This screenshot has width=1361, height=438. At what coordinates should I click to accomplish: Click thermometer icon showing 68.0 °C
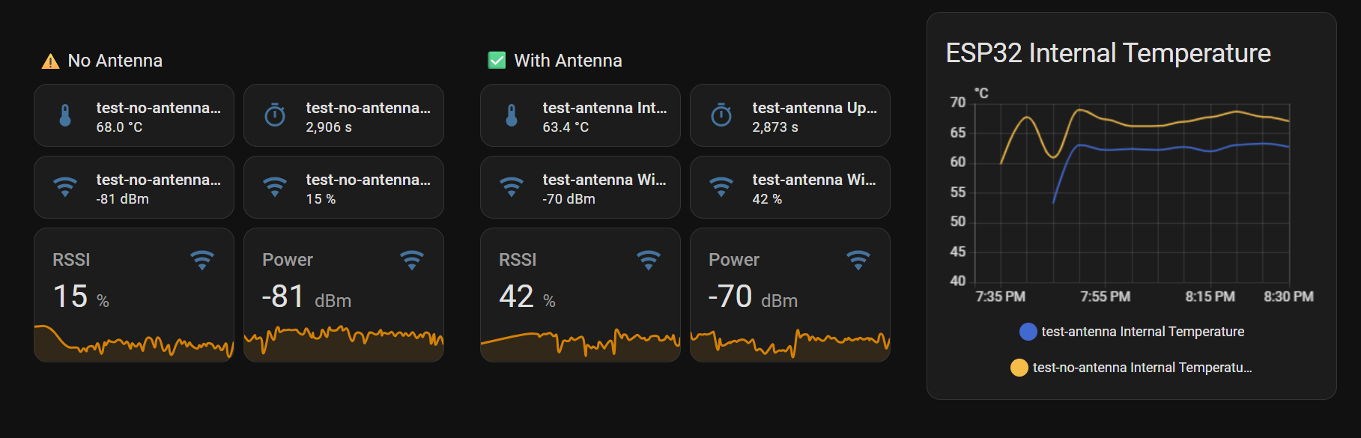[x=65, y=115]
